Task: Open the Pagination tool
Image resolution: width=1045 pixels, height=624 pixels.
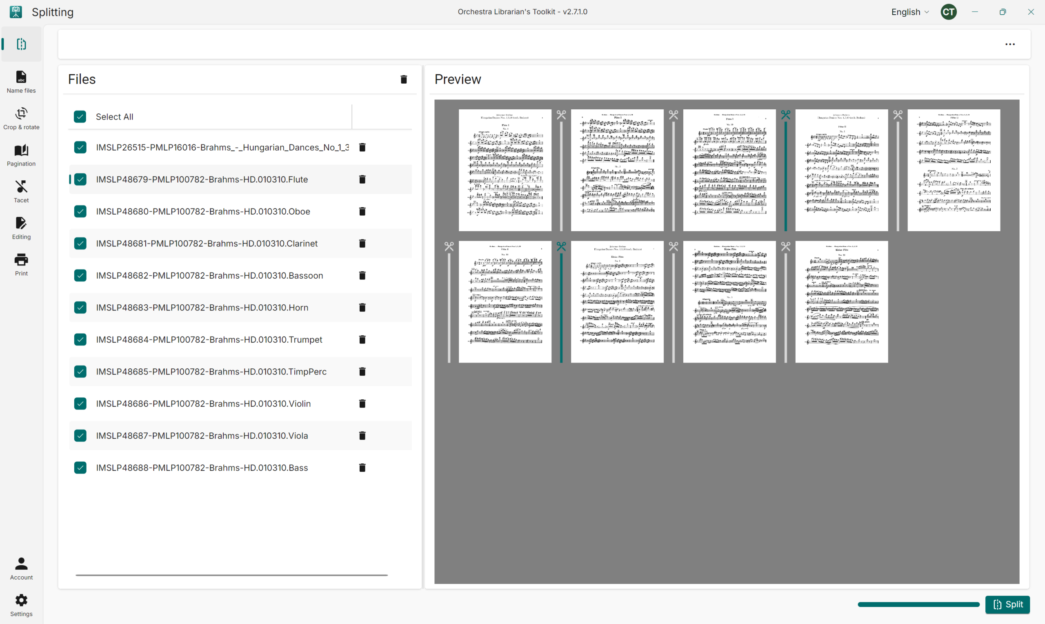Action: tap(21, 155)
